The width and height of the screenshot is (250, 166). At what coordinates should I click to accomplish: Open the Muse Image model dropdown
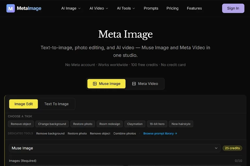pos(115,148)
